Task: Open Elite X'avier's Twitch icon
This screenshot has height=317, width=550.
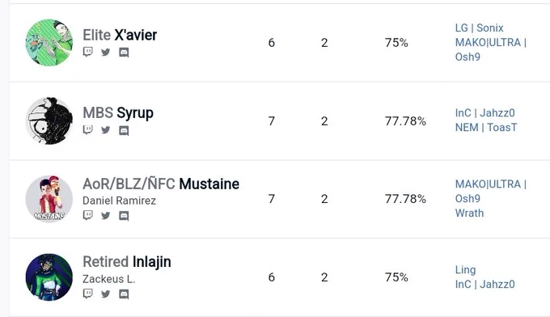Action: pos(87,52)
